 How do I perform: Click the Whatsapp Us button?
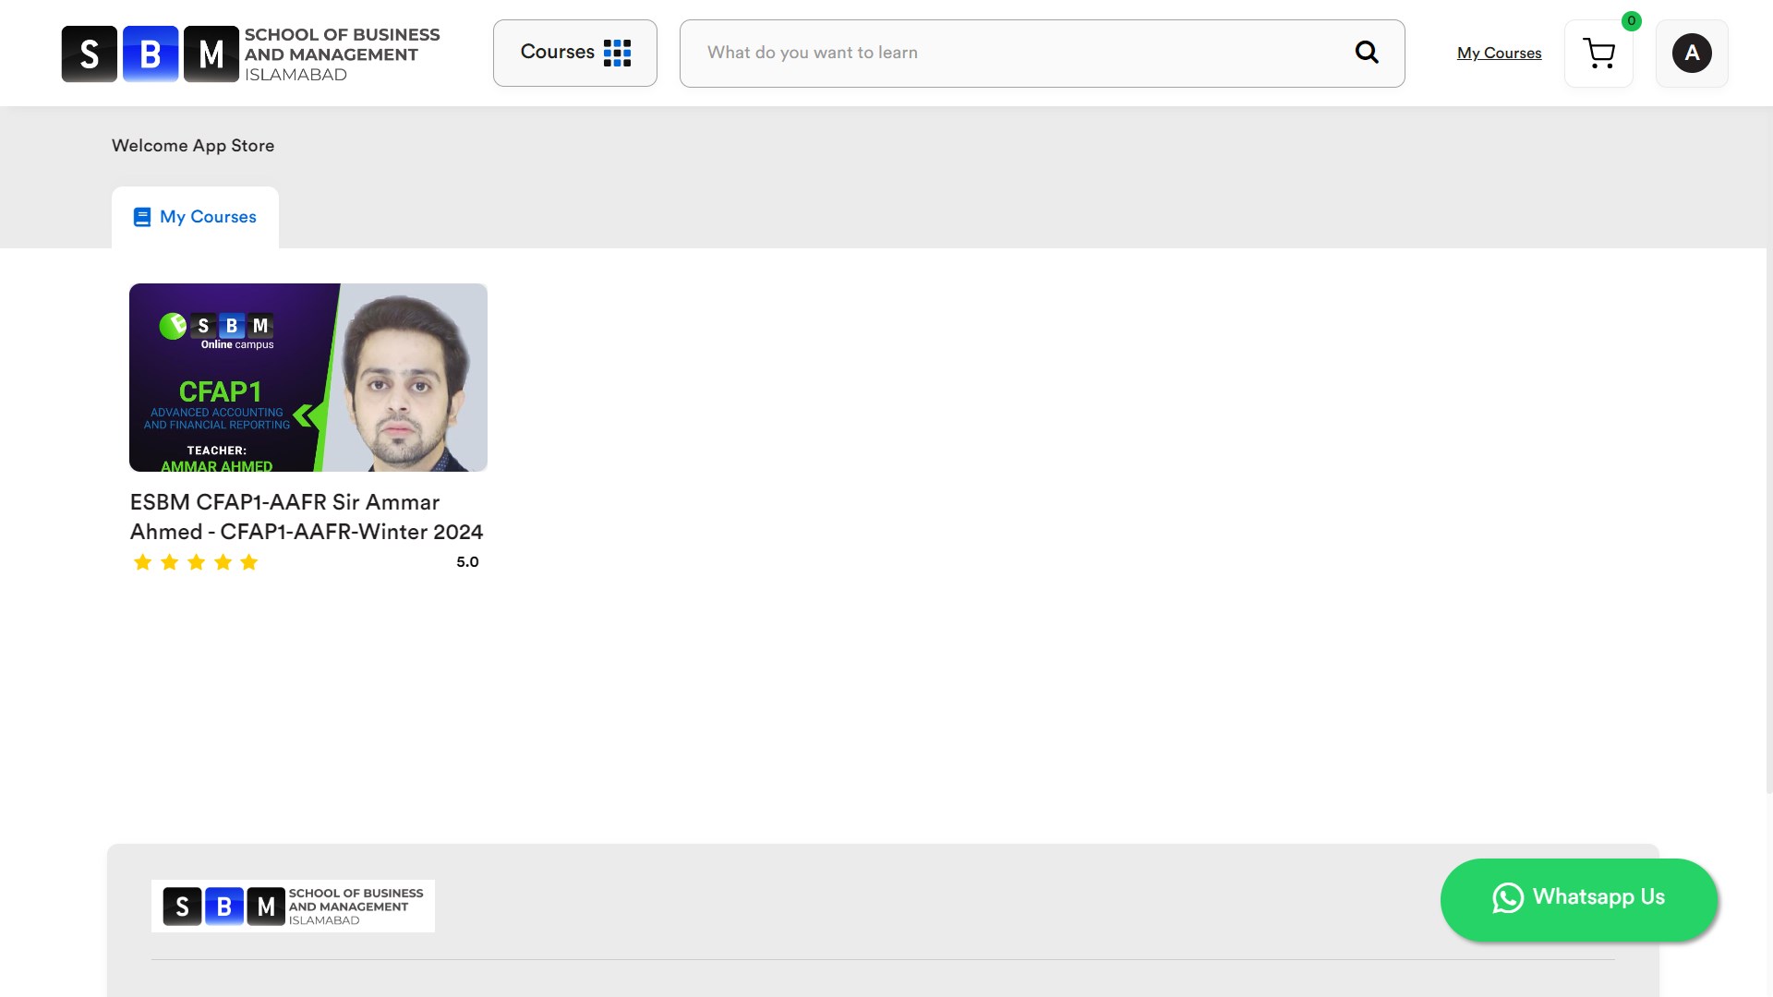pyautogui.click(x=1598, y=898)
